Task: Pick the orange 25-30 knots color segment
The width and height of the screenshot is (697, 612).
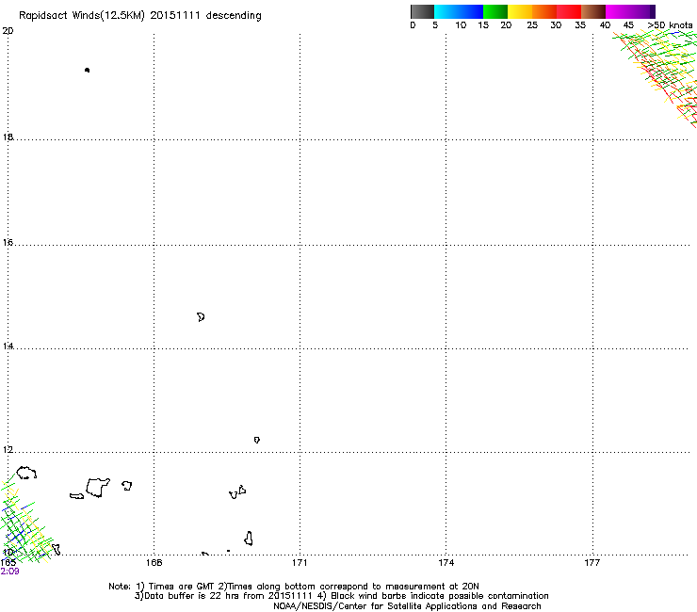Action: pos(544,11)
